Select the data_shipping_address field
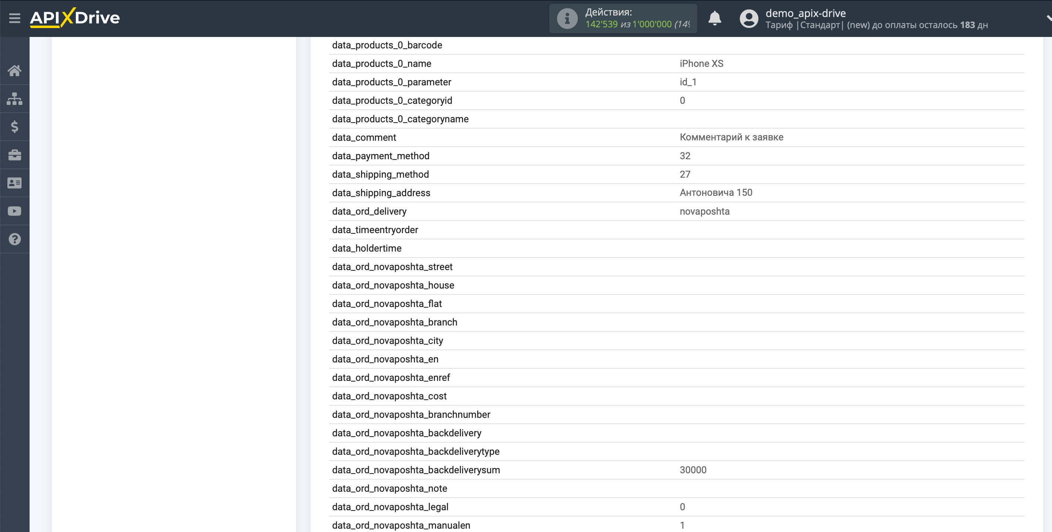This screenshot has width=1052, height=532. [381, 193]
